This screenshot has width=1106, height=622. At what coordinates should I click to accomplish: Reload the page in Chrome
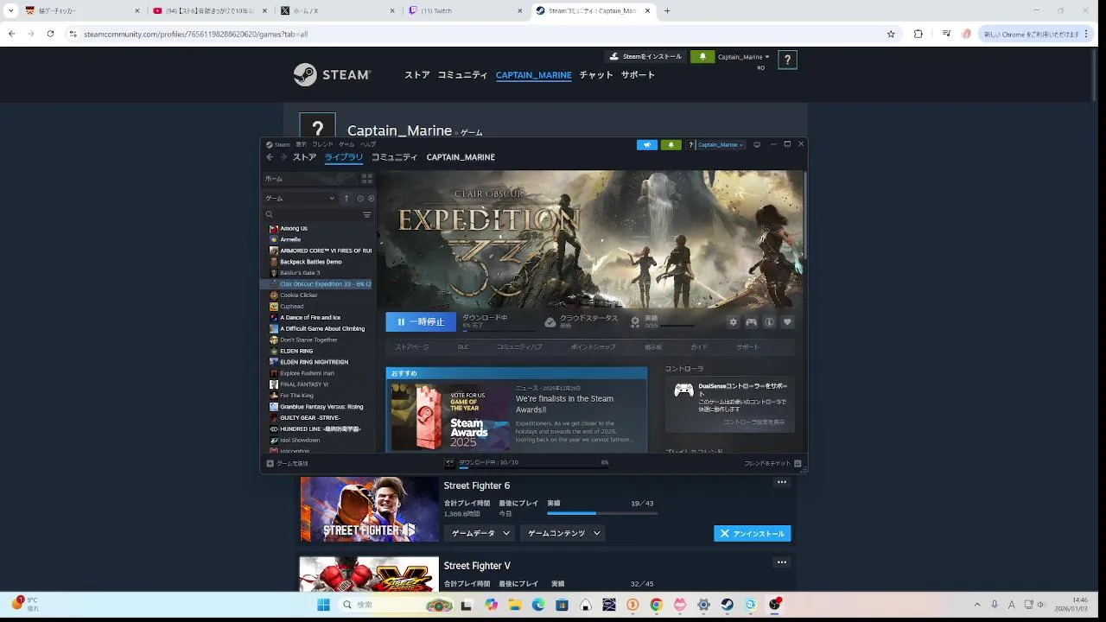[50, 34]
